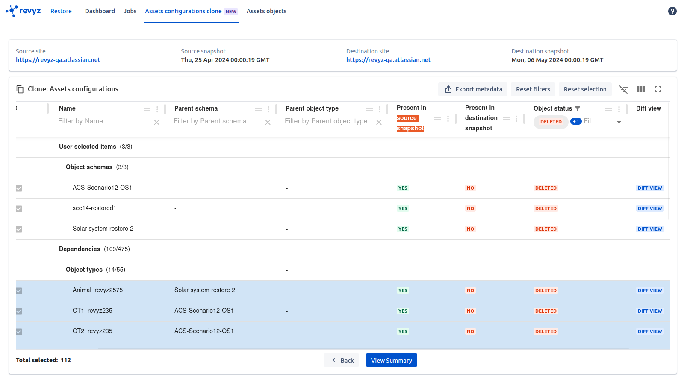The width and height of the screenshot is (687, 384).
Task: Open DIFF VIEW for Animal_revyz2575
Action: [650, 290]
